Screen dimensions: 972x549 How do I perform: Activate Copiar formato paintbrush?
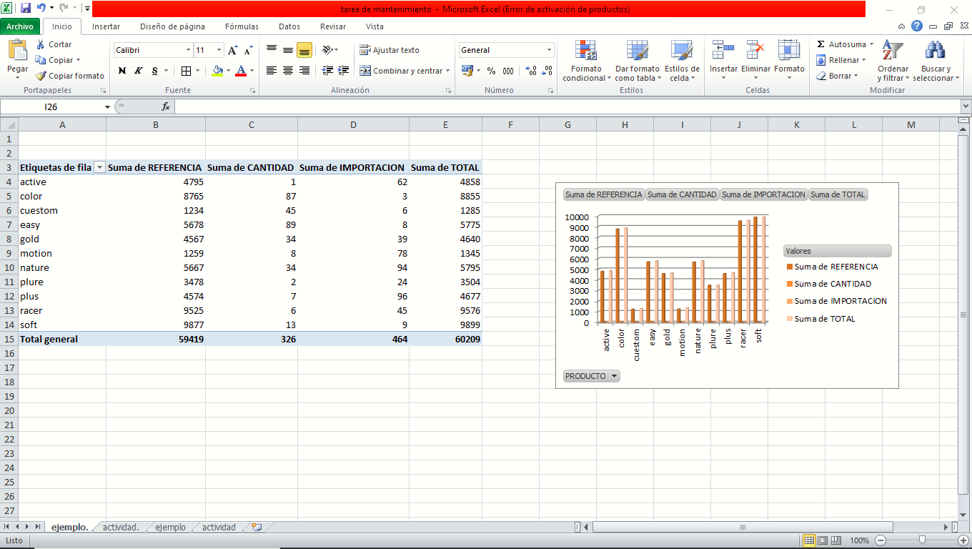(x=70, y=76)
